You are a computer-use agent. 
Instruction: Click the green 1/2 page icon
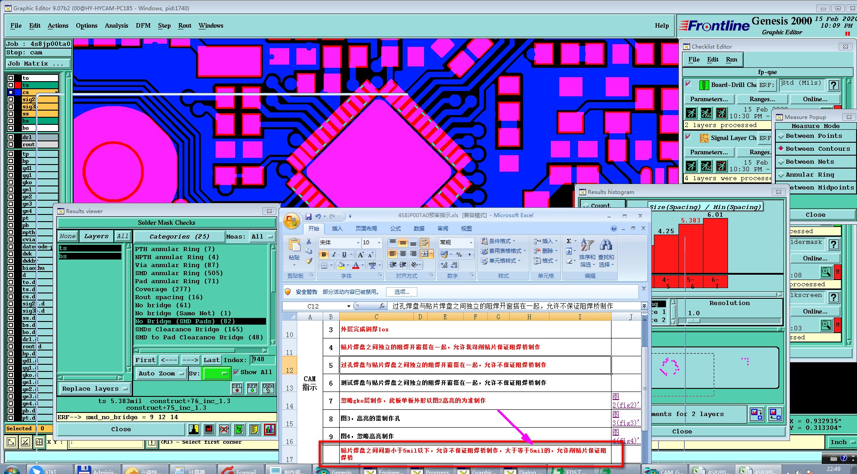point(239,429)
